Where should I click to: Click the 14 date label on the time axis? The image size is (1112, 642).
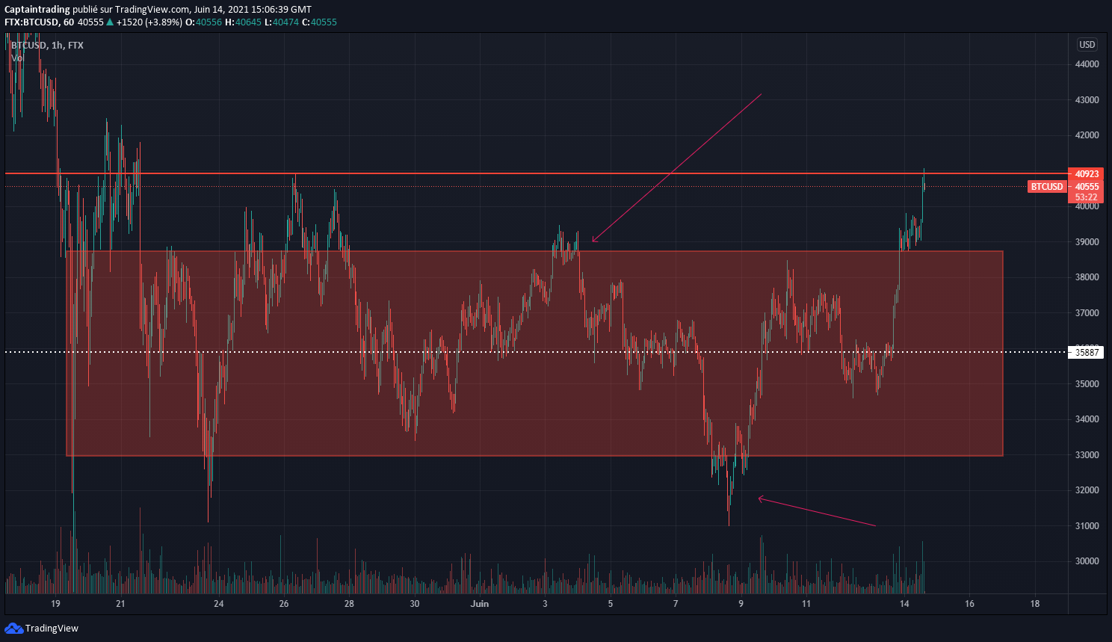coord(904,604)
